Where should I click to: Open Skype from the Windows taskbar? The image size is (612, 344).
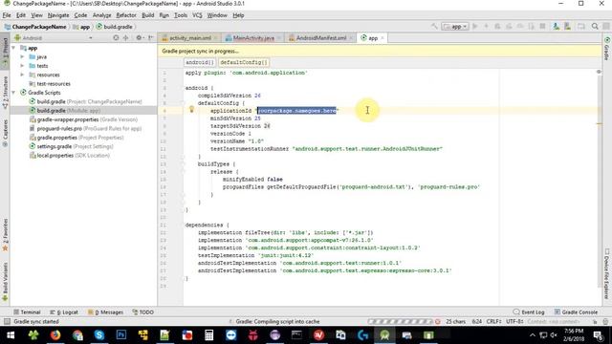tap(99, 335)
